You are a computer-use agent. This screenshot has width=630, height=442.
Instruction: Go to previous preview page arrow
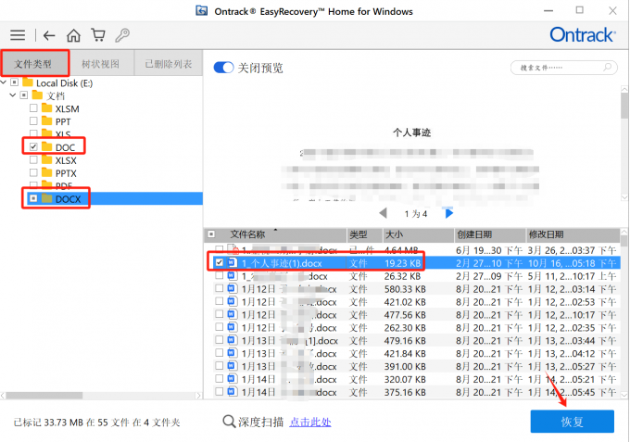click(x=383, y=213)
